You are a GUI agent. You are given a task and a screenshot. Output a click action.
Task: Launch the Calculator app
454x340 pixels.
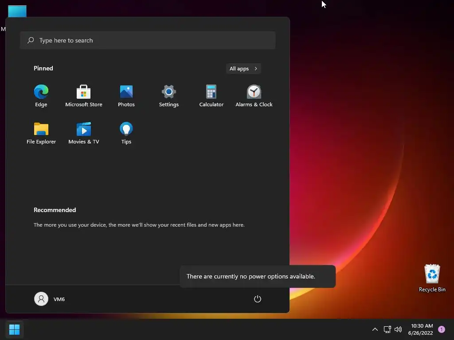[211, 96]
